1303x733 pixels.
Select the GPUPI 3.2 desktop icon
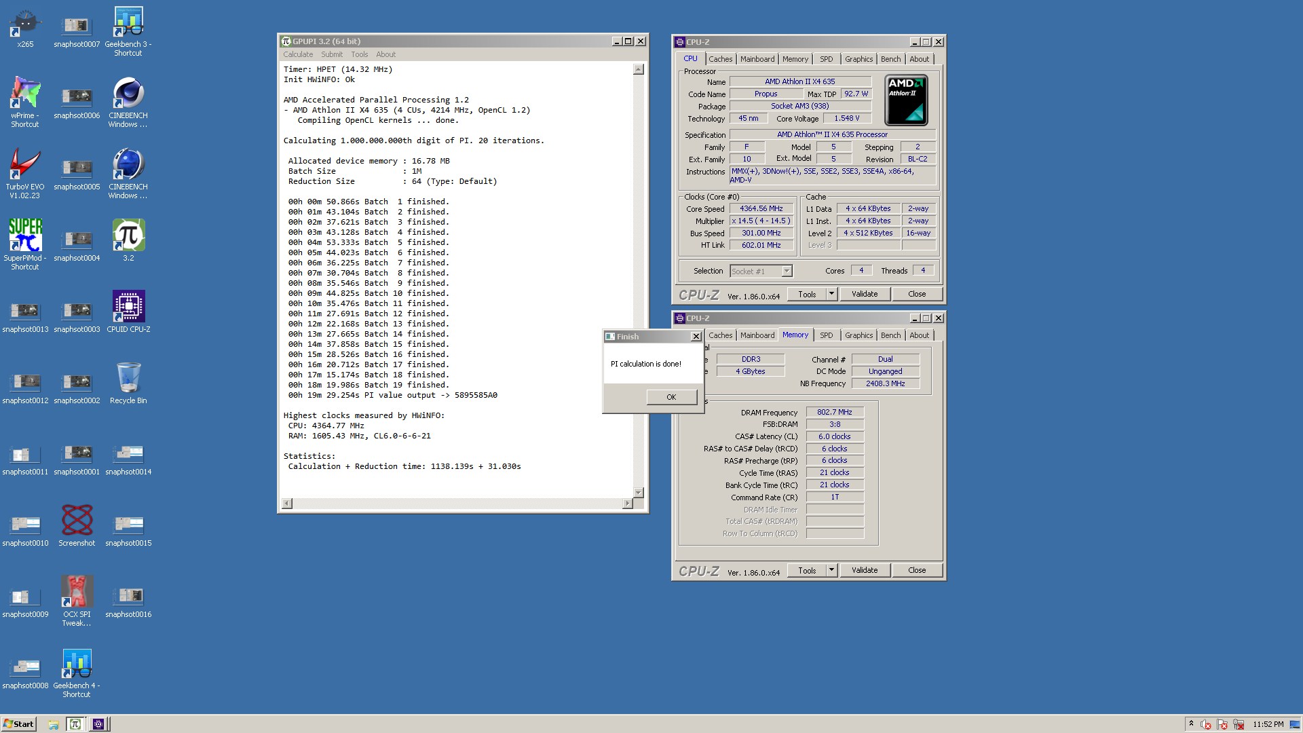(x=128, y=240)
